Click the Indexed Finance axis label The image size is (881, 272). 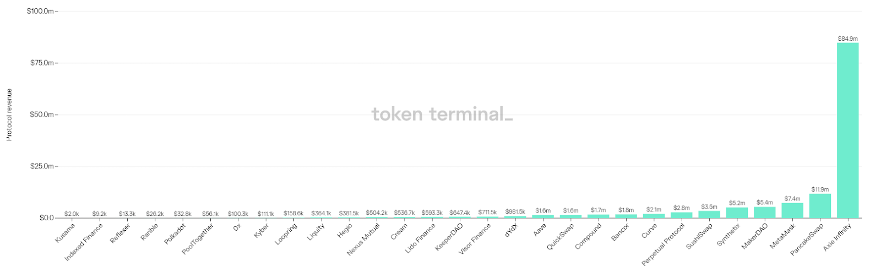[84, 242]
